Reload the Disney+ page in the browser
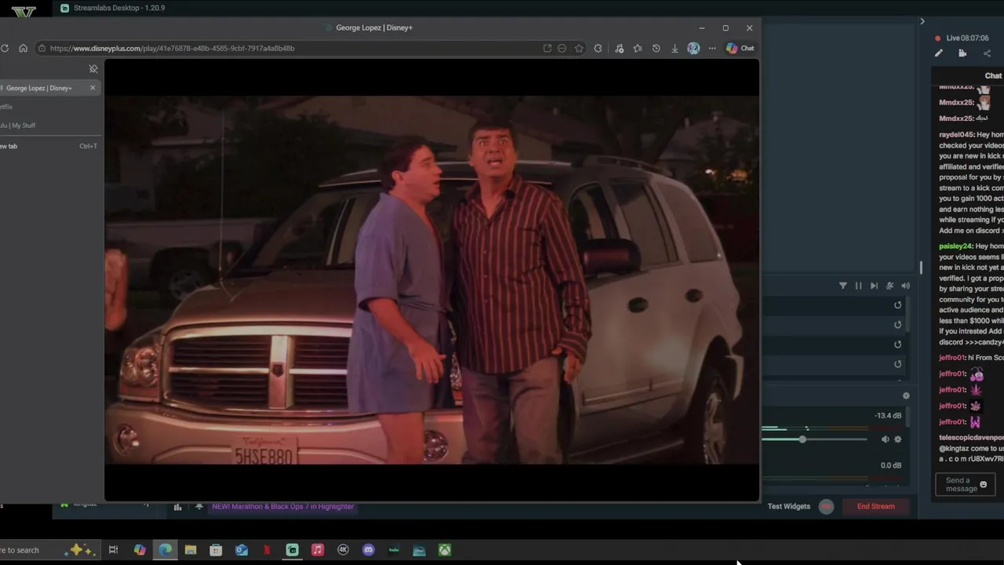Screen dimensions: 1004x565 (5, 48)
